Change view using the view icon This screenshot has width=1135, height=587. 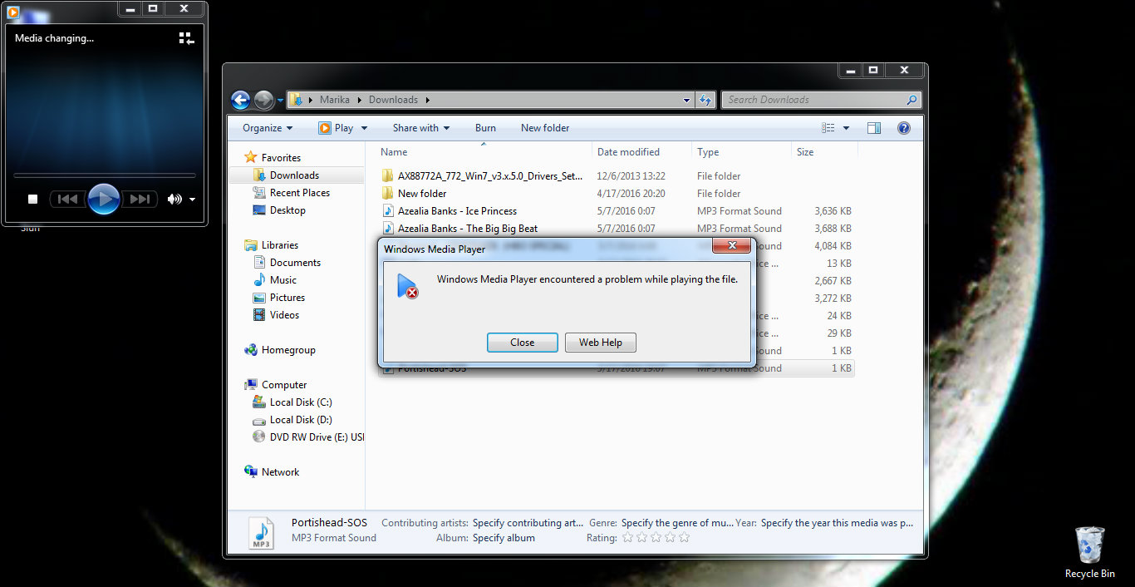click(x=828, y=128)
